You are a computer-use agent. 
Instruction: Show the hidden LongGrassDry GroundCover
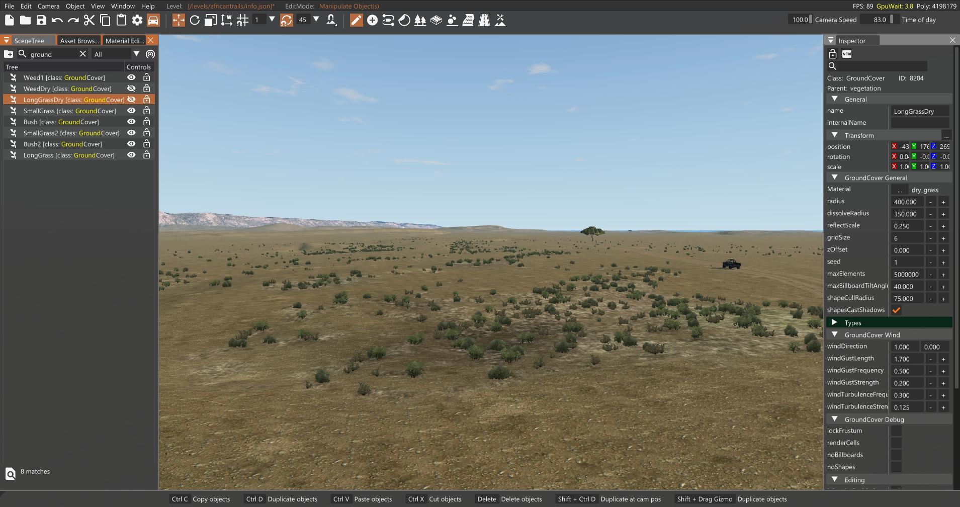[131, 100]
